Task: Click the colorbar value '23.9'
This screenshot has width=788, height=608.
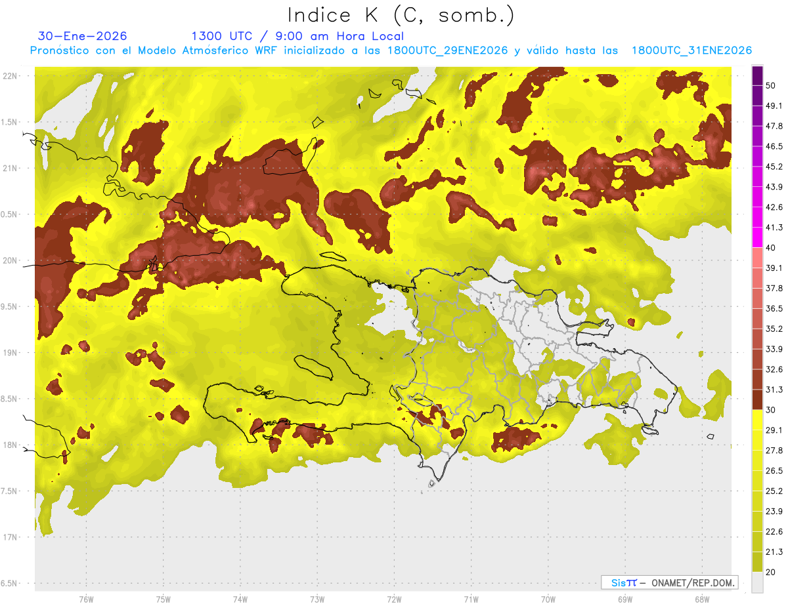Action: [x=774, y=512]
